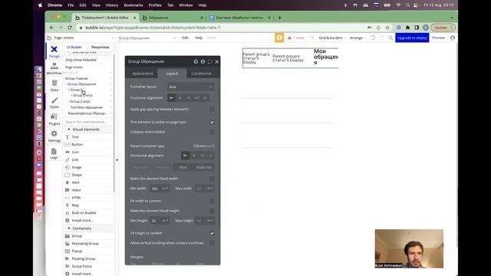Open the Workflow section
Screen dimensions: 491x276
tap(54, 68)
